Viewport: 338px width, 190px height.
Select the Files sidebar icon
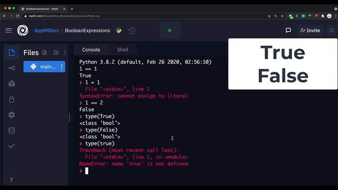(12, 53)
